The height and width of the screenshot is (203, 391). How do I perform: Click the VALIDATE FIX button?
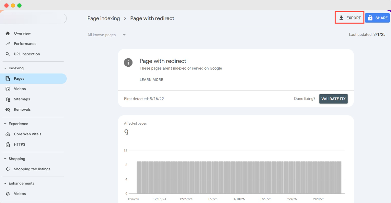333,99
